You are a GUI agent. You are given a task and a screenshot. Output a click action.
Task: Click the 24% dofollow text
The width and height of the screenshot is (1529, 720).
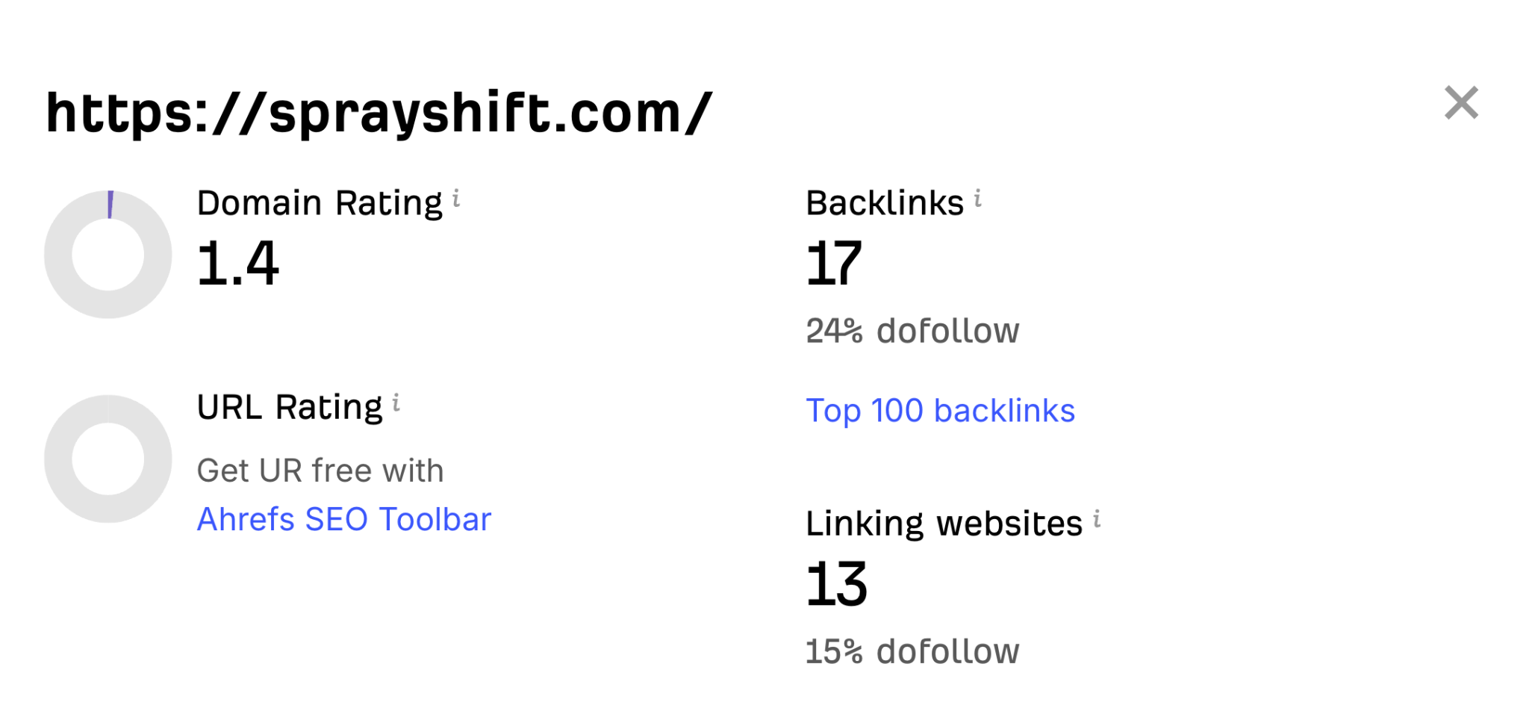point(912,331)
